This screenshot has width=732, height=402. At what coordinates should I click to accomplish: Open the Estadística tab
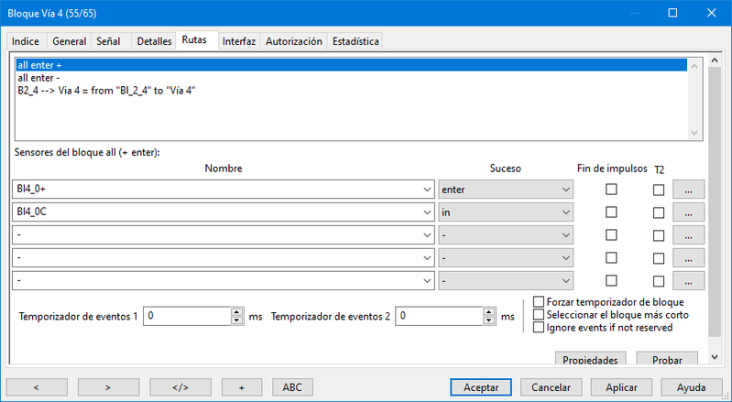(x=355, y=41)
